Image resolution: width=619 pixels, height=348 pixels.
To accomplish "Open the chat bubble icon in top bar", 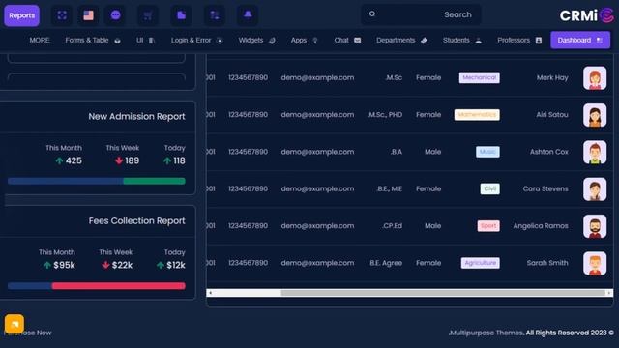I will tap(115, 15).
